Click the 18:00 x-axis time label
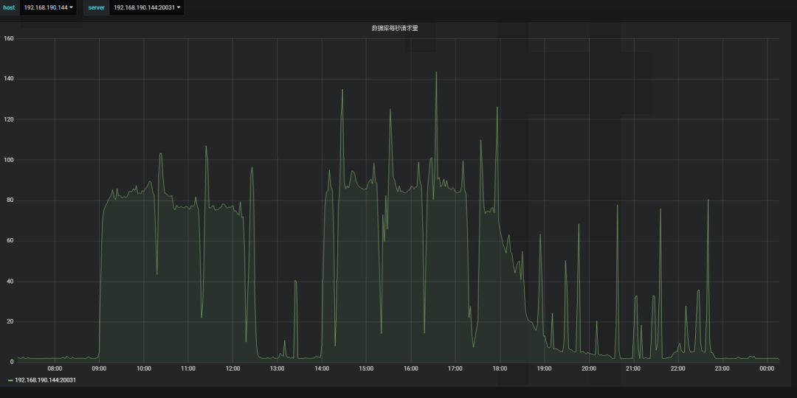The image size is (797, 398). click(x=500, y=369)
